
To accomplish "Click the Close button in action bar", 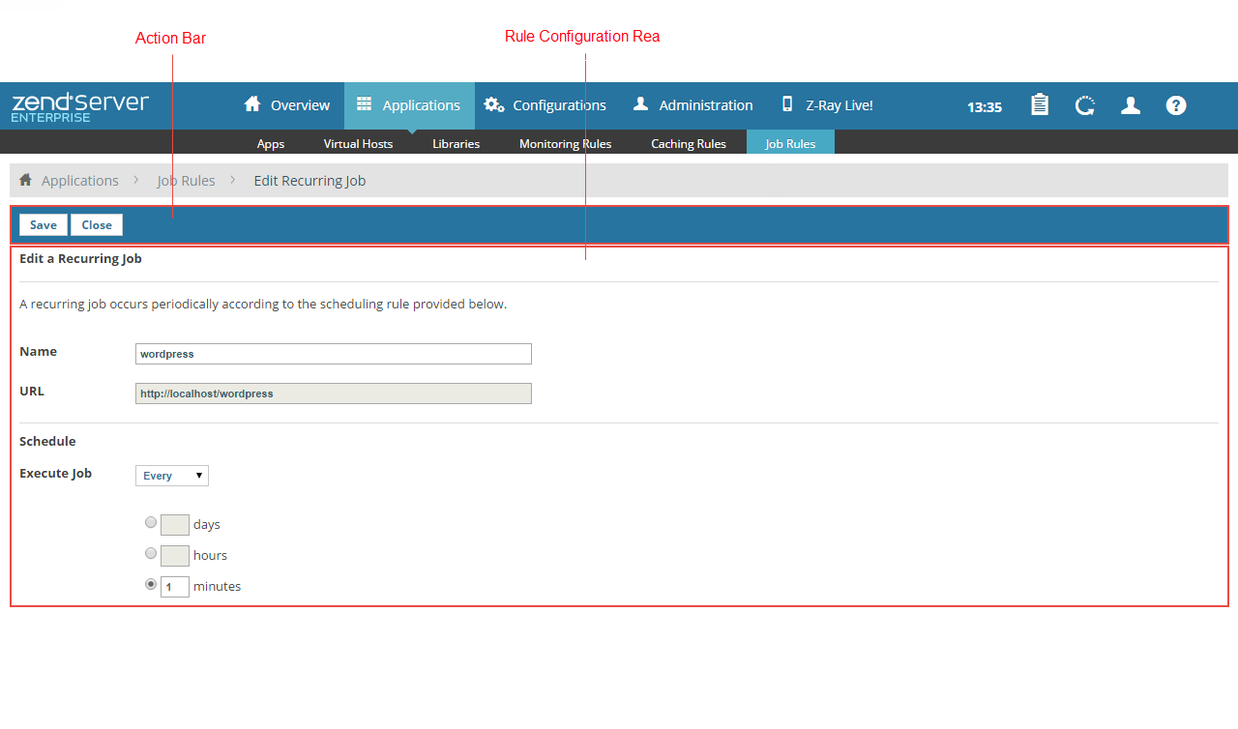I will coord(97,225).
